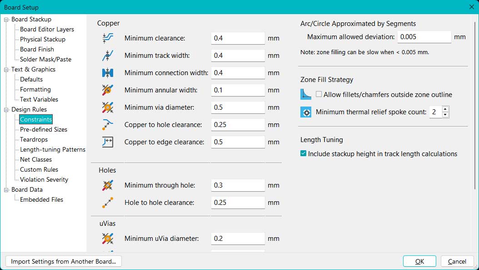This screenshot has height=270, width=479.
Task: Collapse the Text & Graphics tree section
Action: [x=6, y=70]
